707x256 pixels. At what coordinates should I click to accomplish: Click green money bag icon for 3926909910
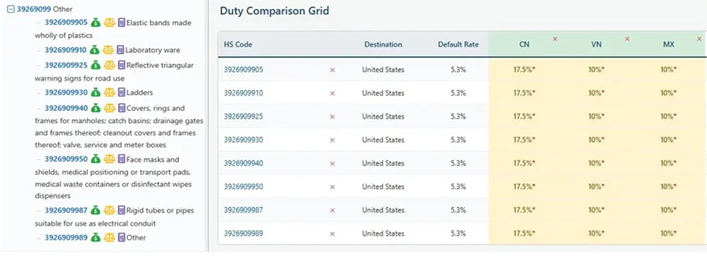(x=94, y=50)
